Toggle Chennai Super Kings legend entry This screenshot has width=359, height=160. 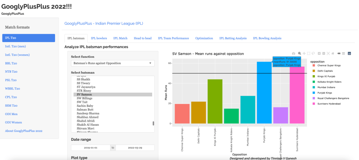click(328, 66)
